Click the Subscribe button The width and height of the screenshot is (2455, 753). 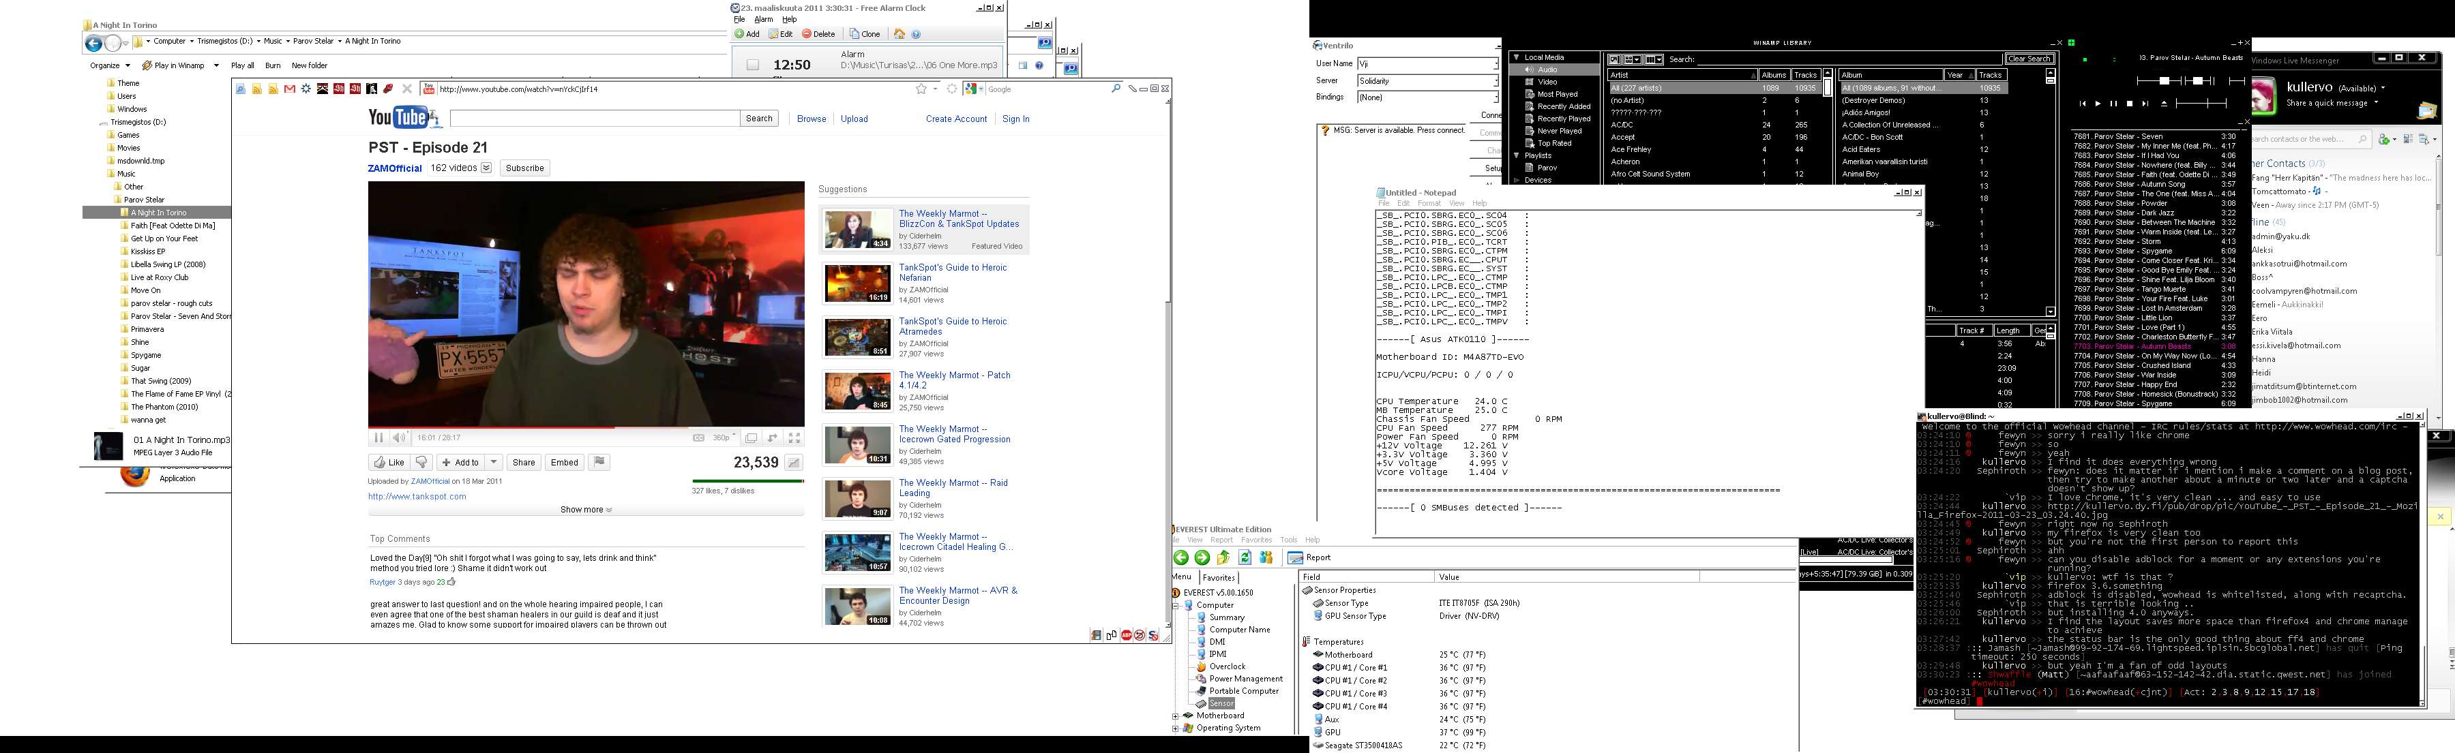click(x=524, y=168)
